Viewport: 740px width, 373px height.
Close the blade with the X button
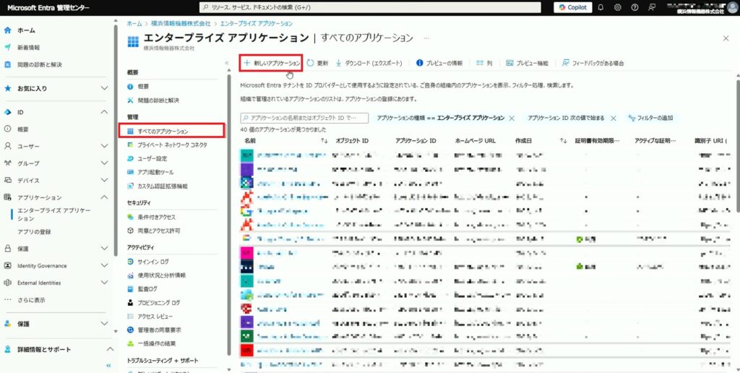pyautogui.click(x=726, y=38)
